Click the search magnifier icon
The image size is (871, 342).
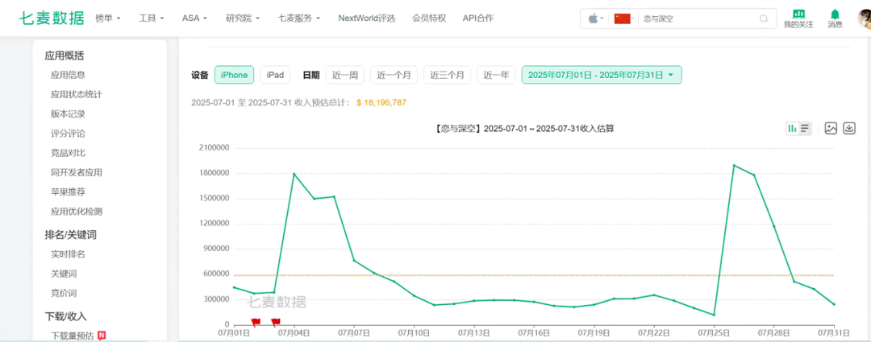click(764, 19)
